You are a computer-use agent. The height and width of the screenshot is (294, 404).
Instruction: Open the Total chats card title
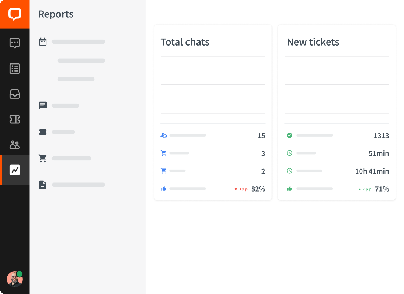[x=185, y=42]
